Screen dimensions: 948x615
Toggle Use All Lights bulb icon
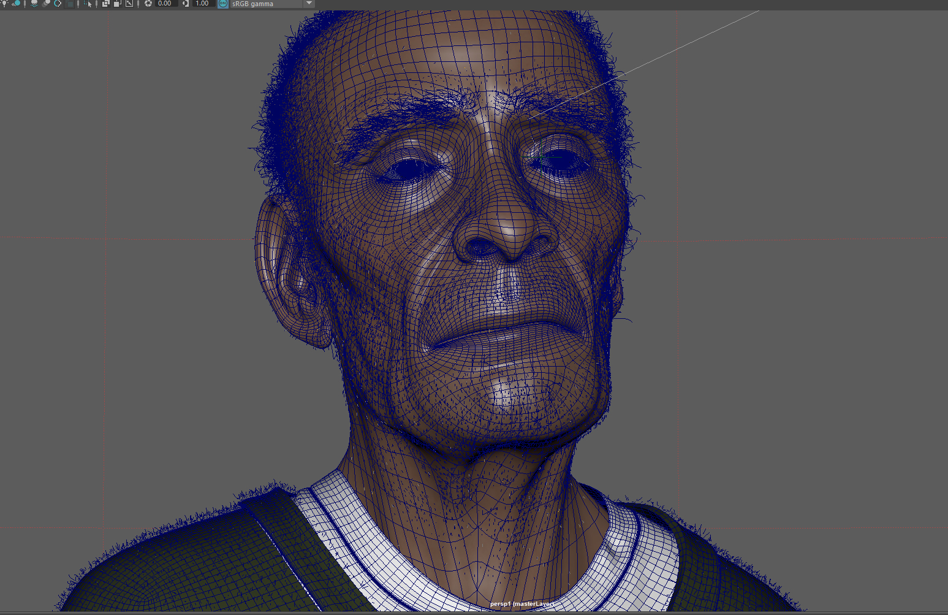coord(5,3)
